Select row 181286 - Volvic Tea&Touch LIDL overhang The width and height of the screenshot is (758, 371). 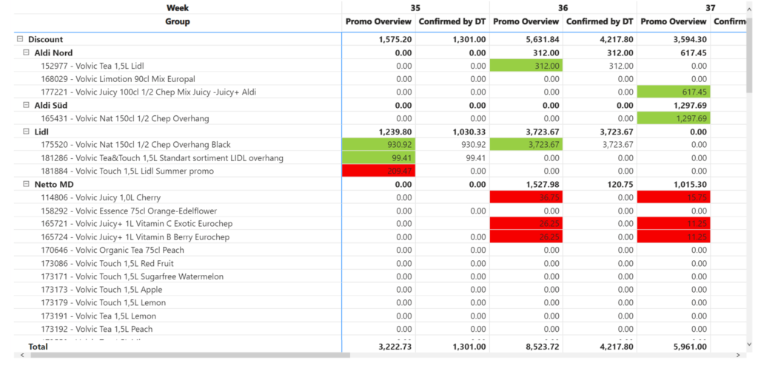pos(178,157)
